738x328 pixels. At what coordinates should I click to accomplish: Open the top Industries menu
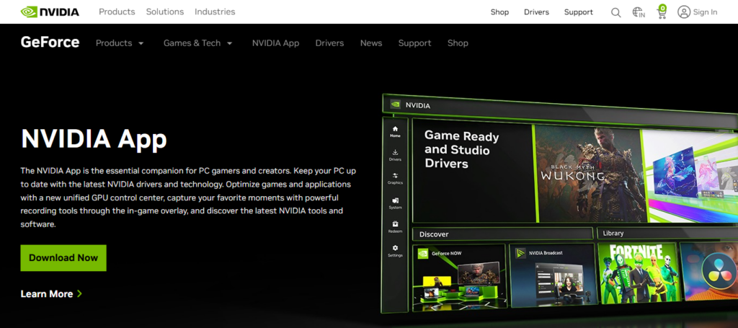point(215,12)
